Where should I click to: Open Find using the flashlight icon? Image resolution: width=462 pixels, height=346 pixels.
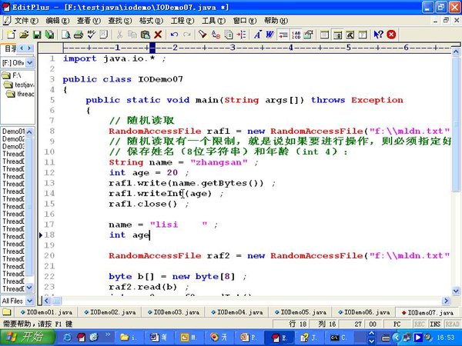203,35
